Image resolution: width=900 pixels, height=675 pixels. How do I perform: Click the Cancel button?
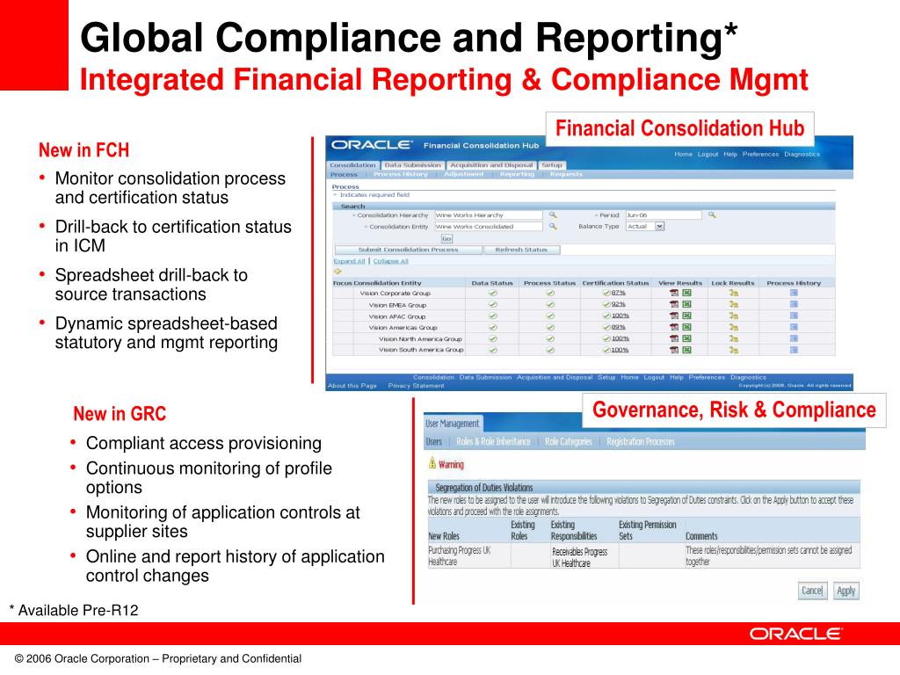[x=812, y=591]
